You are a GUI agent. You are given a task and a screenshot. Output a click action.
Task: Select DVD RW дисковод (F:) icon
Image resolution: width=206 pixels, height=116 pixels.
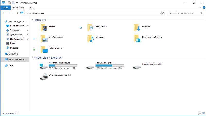click(44, 77)
